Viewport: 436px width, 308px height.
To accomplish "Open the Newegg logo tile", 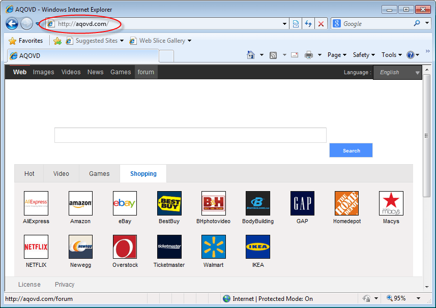I will [81, 247].
